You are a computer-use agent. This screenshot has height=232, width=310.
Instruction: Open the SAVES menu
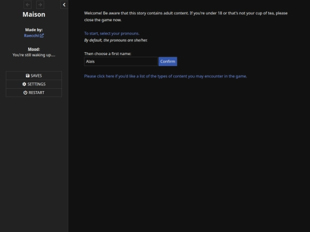[34, 76]
